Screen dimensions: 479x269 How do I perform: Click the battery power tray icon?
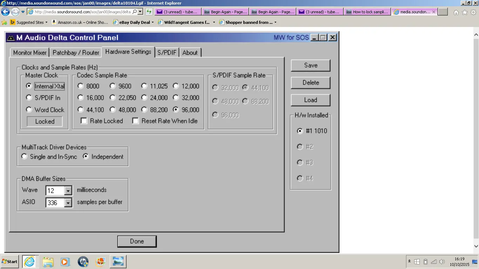click(425, 262)
